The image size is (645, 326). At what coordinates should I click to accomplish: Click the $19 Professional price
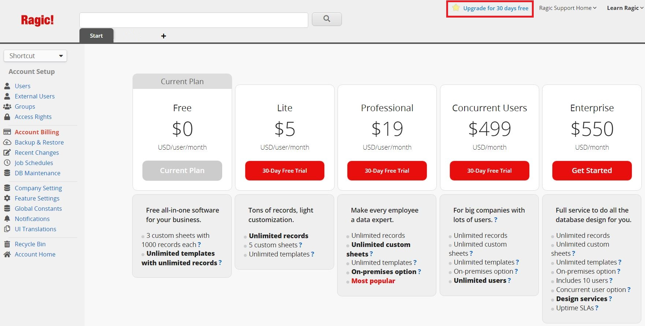[387, 129]
